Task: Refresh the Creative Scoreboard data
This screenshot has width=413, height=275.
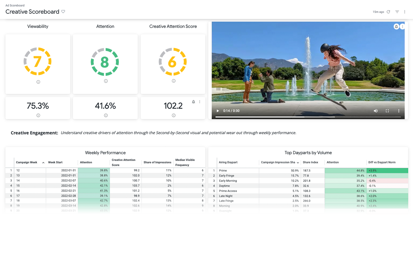Action: coord(388,12)
